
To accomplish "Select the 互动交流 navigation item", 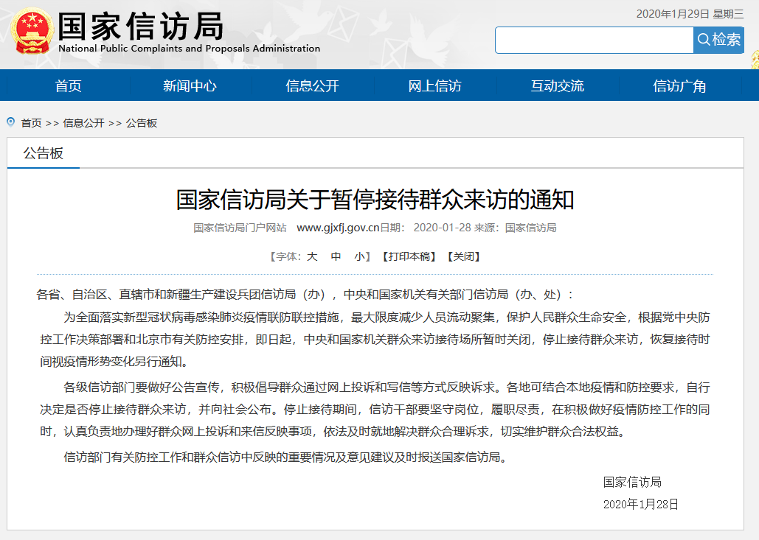I will (x=557, y=85).
